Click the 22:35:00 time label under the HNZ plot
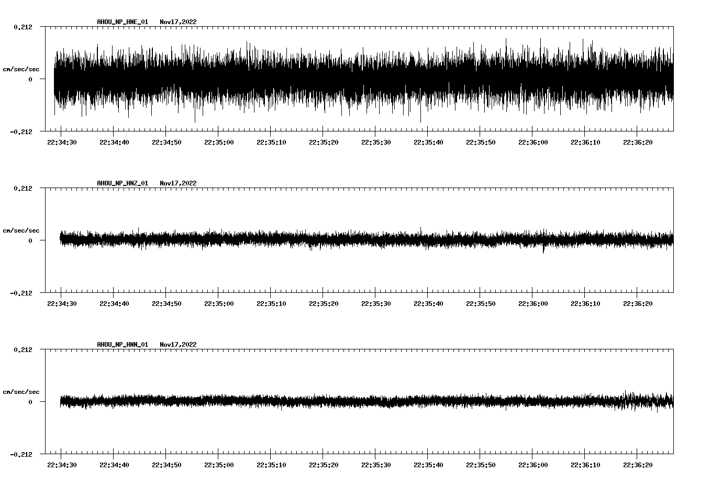Image resolution: width=711 pixels, height=484 pixels. [219, 304]
